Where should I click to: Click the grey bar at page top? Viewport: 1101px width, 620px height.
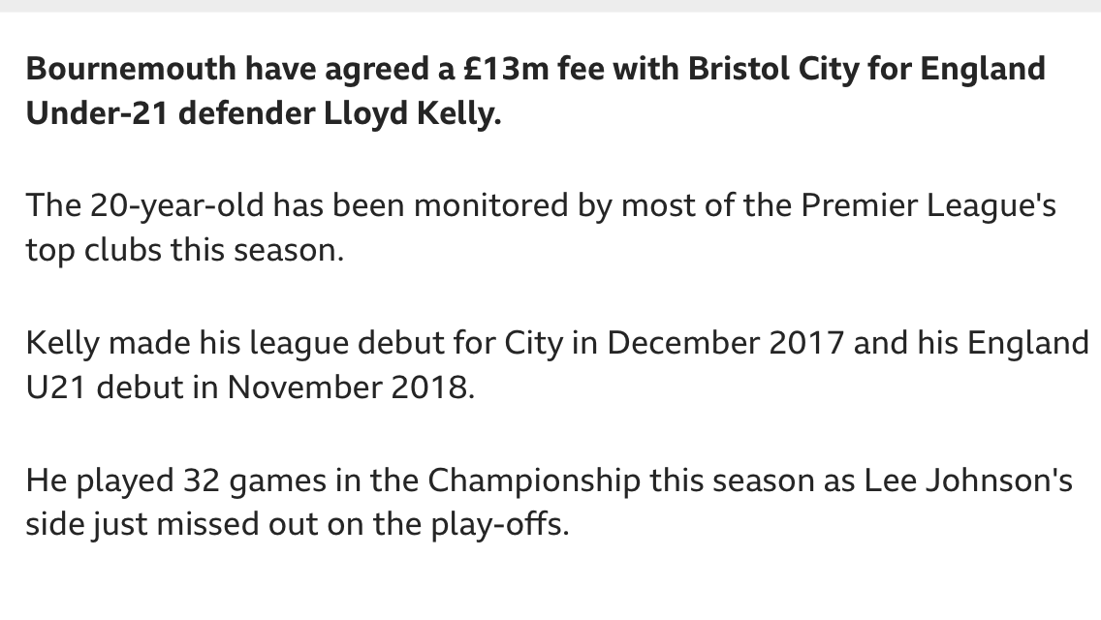(550, 6)
